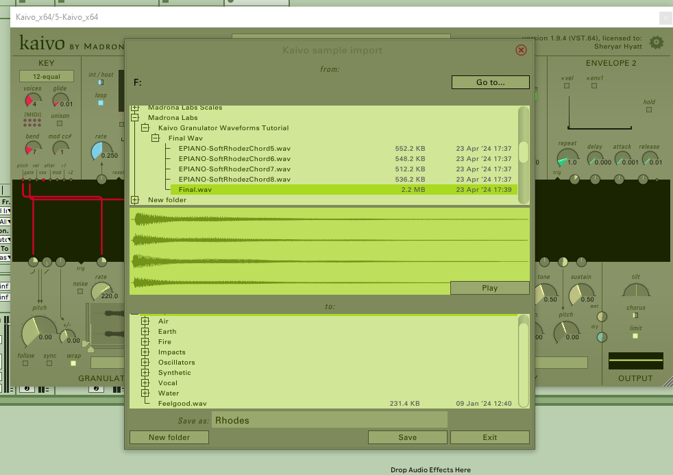Expand the Air destination folder

pos(145,321)
